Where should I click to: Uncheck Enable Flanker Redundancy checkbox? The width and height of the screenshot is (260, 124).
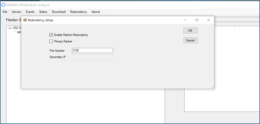point(51,35)
